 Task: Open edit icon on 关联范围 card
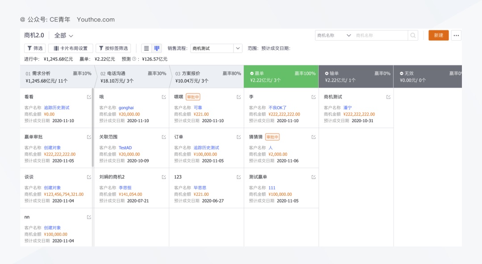164,137
